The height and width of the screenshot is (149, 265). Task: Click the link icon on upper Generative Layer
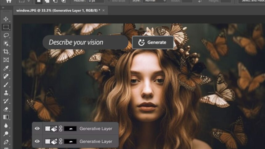click(61, 129)
